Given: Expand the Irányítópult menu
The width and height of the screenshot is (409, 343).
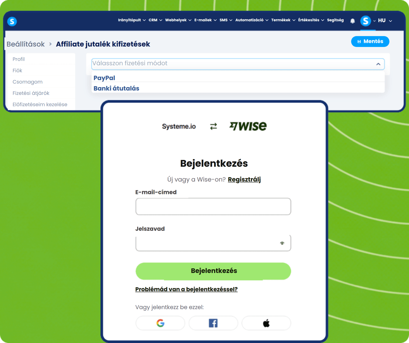Looking at the screenshot, I should (x=132, y=20).
